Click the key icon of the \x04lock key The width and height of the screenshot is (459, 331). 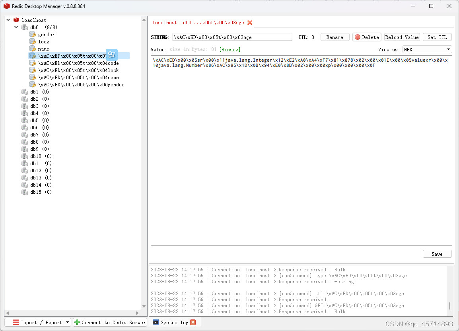[x=33, y=70]
